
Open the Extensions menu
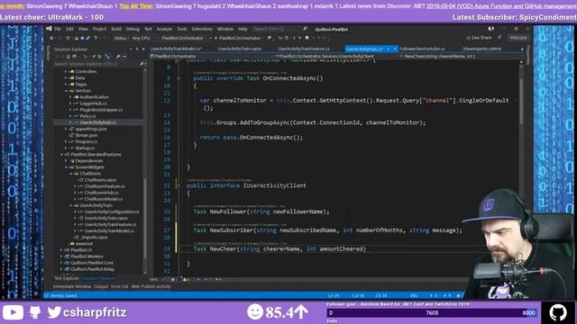[x=202, y=29]
